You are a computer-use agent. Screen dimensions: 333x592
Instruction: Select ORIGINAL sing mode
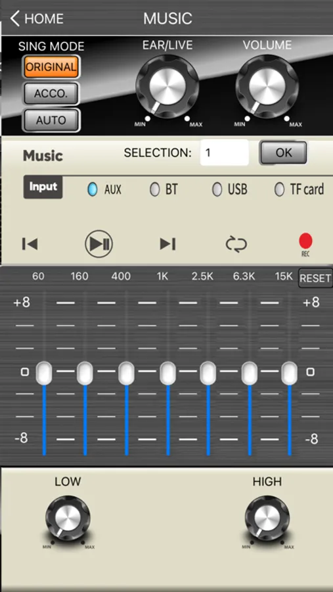[51, 67]
